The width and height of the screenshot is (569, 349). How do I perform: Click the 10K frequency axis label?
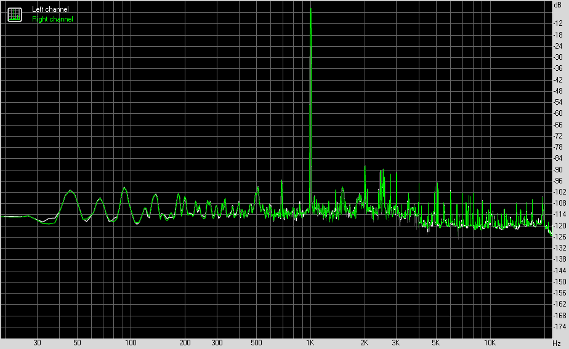tap(490, 343)
